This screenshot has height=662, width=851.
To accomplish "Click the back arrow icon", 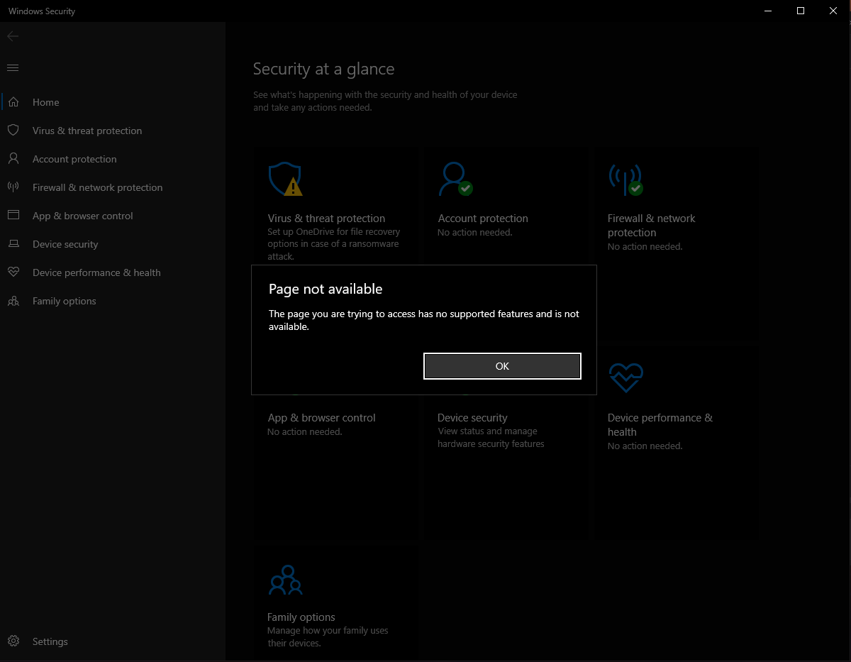I will (13, 36).
